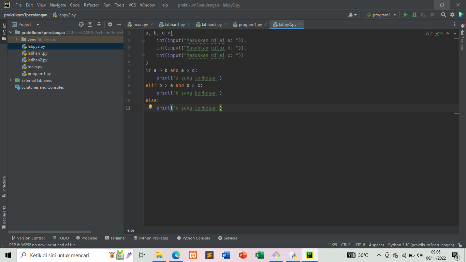This screenshot has width=466, height=262.
Task: Run the program1 configuration with the green play icon
Action: [406, 15]
